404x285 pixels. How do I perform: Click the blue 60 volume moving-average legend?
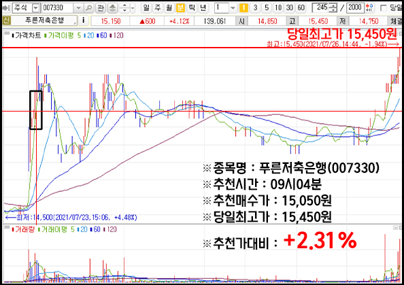point(95,229)
